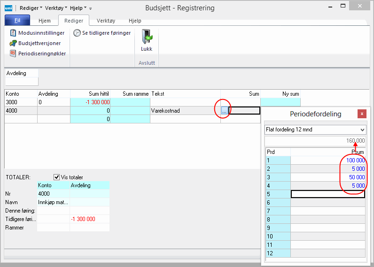
Task: Select the Hjelp ribbon tab
Action: pyautogui.click(x=134, y=21)
